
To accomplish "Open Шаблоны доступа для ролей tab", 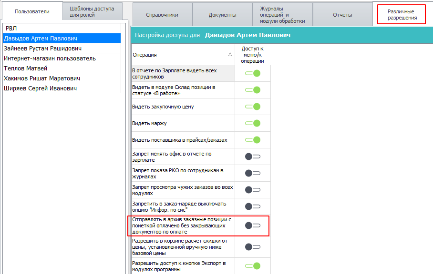I will click(x=92, y=11).
